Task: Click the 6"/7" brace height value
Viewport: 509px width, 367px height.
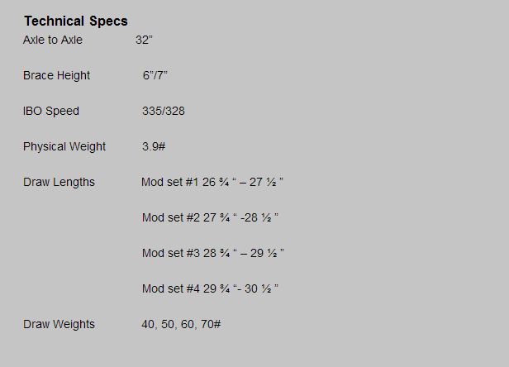Action: click(155, 75)
